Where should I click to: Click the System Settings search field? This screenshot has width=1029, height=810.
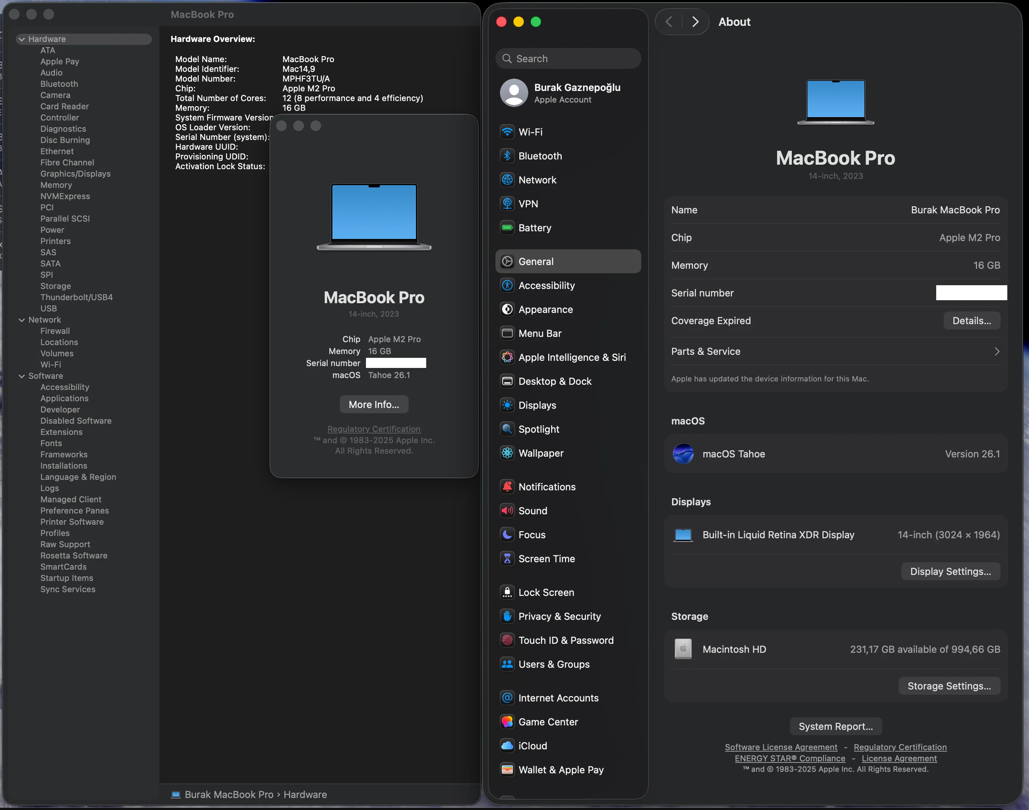point(569,59)
